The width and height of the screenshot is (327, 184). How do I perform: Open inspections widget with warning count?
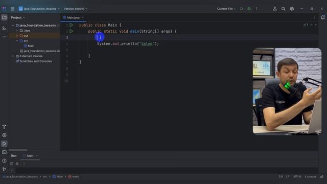pos(306,25)
